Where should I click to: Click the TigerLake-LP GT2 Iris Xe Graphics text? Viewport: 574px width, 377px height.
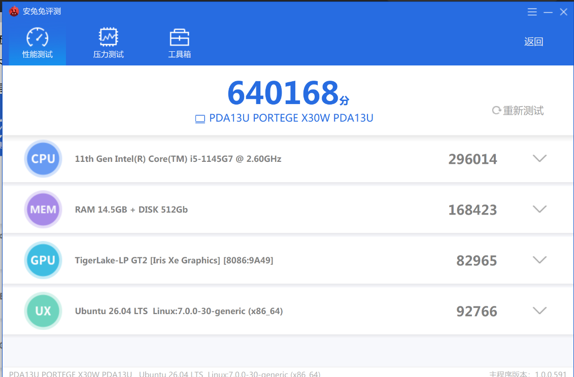(x=174, y=260)
